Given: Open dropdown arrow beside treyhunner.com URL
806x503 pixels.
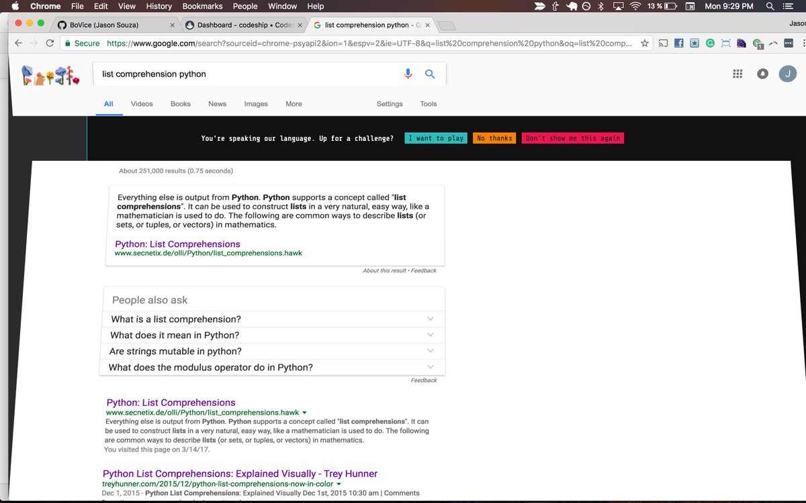Looking at the screenshot, I should [339, 484].
